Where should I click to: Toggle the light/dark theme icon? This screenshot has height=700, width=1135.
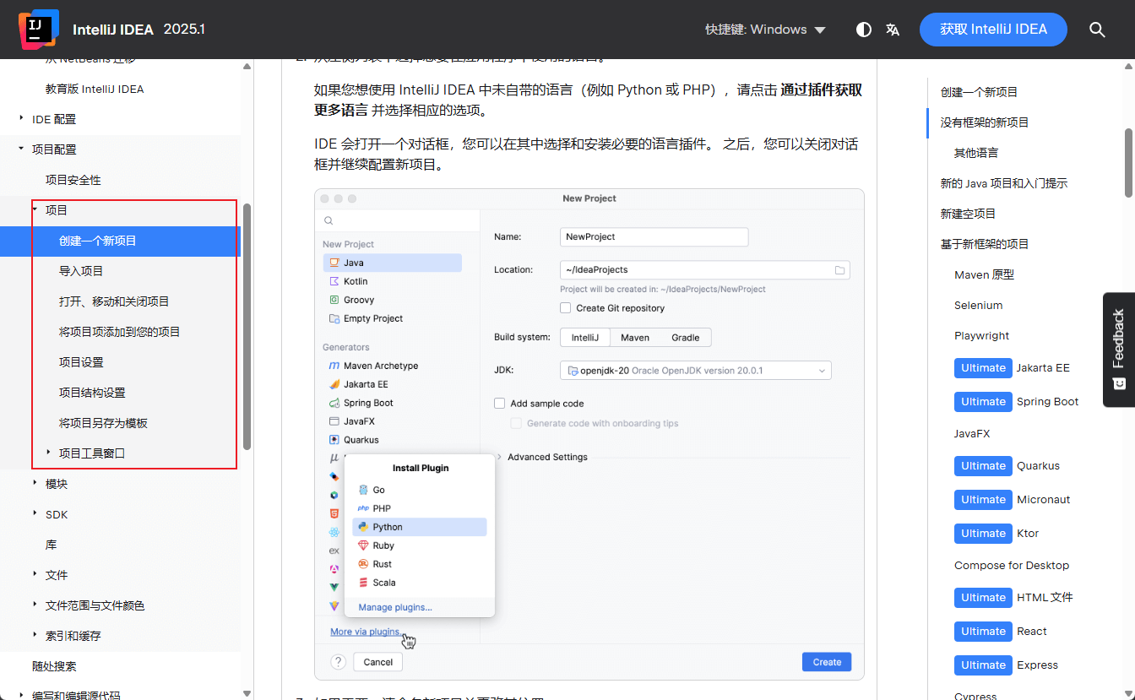coord(863,30)
